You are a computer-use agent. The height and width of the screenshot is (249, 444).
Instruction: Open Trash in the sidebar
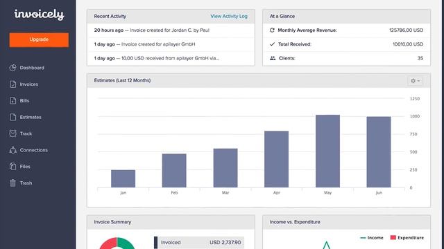coord(26,183)
